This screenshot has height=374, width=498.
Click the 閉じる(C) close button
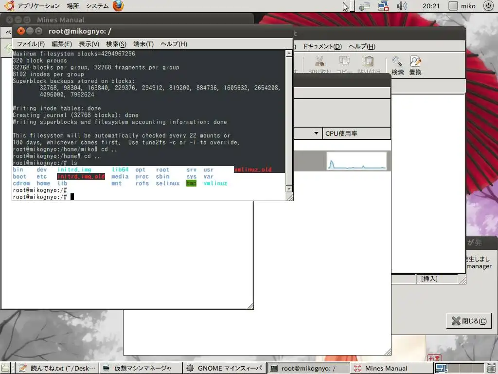[469, 321]
